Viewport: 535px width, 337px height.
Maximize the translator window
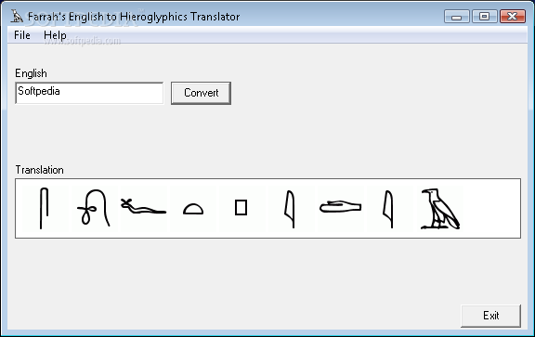[484, 17]
